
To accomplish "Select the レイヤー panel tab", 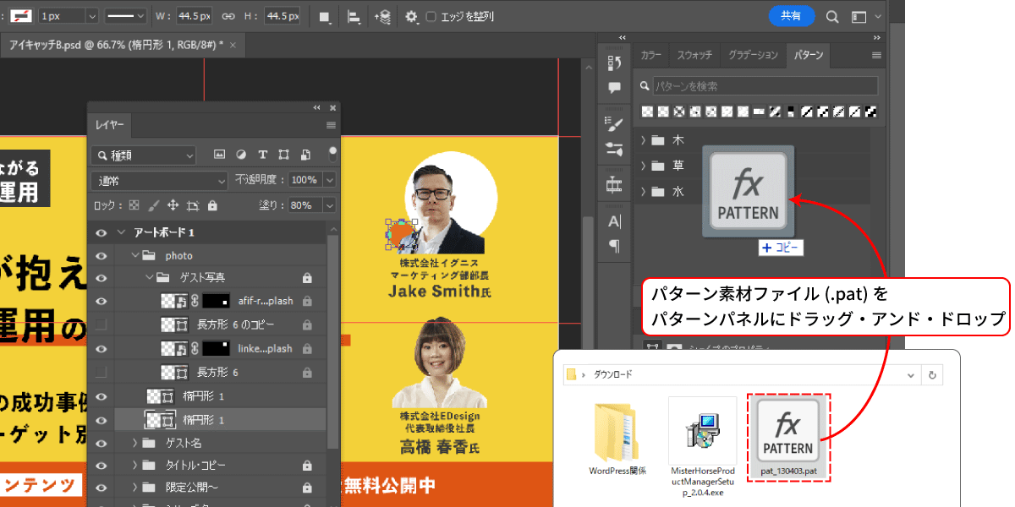I will coord(109,125).
